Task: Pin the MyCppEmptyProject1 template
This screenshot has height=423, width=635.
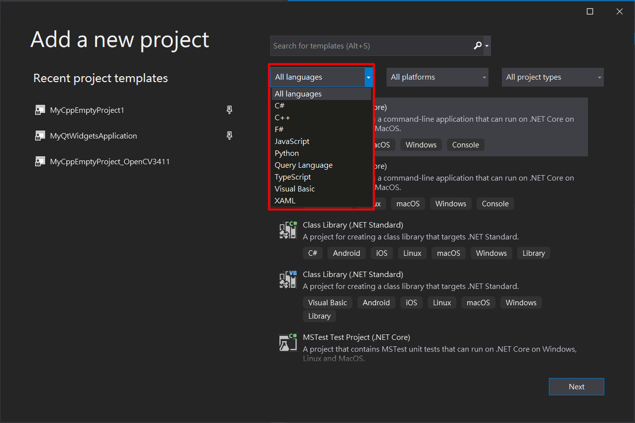Action: pos(229,110)
